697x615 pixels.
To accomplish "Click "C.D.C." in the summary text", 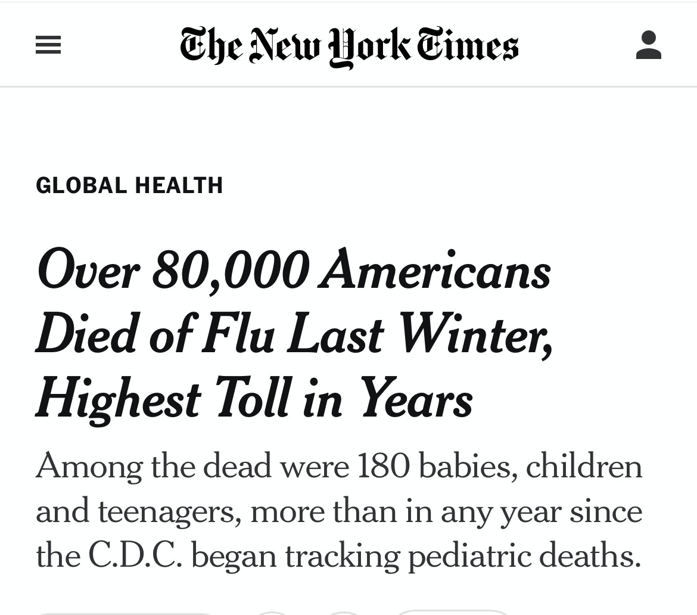I will click(135, 556).
